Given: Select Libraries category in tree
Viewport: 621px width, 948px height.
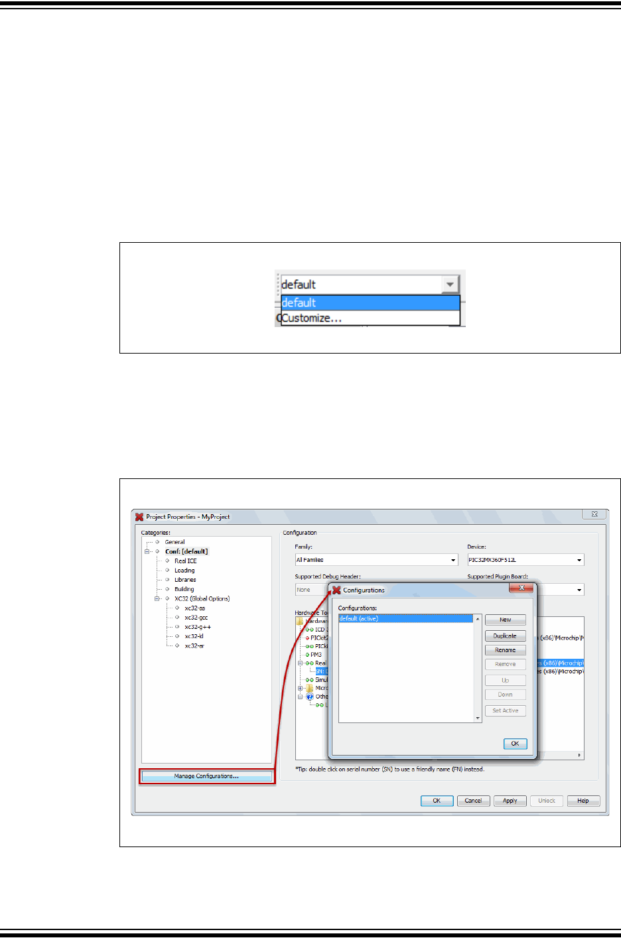Looking at the screenshot, I should tap(185, 580).
